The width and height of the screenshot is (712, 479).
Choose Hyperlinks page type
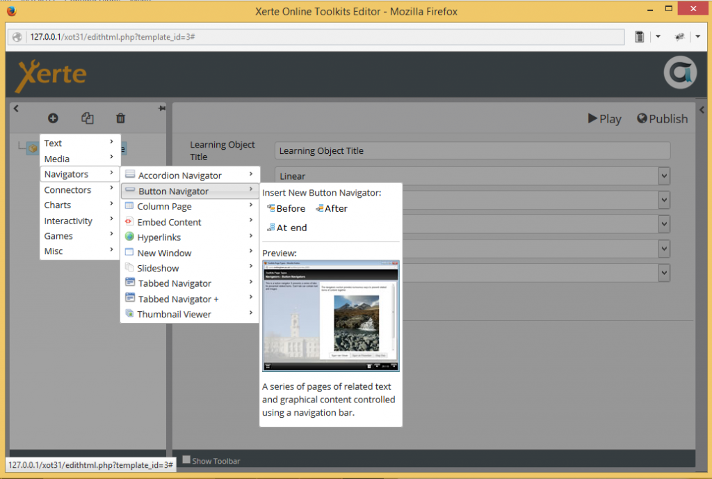[x=190, y=237]
